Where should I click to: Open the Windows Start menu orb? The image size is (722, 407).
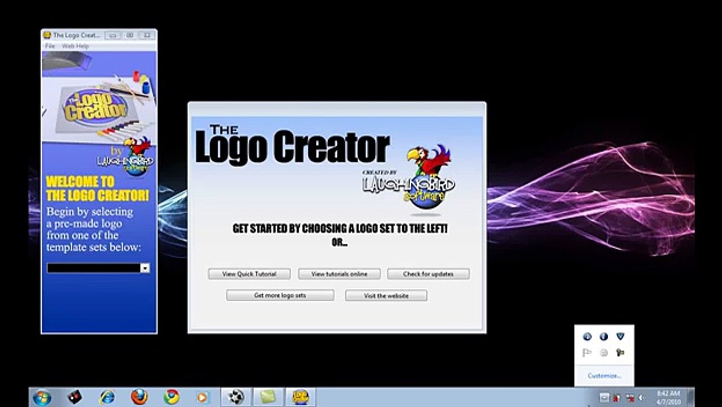coord(42,397)
